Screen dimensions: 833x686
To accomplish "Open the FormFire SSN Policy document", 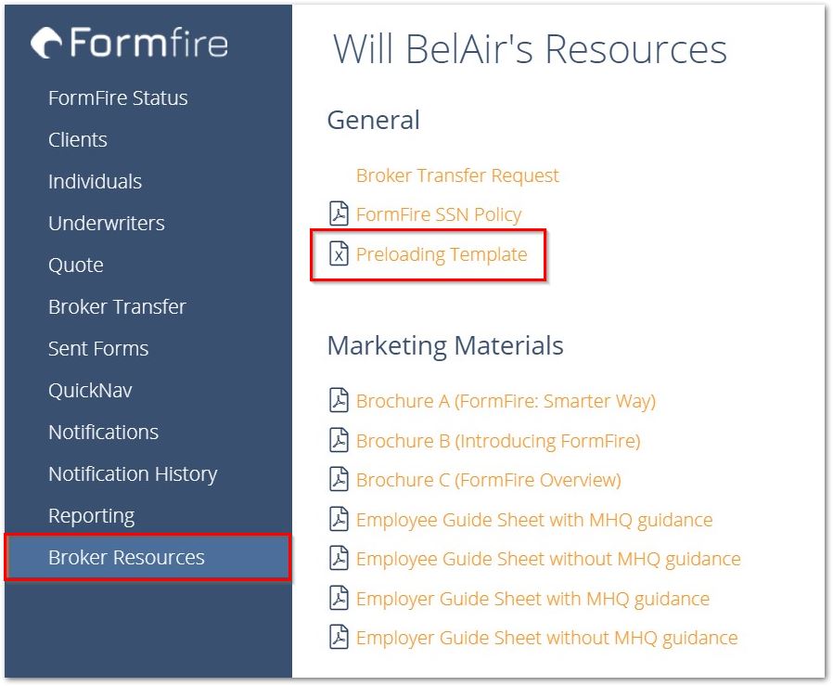I will tap(437, 214).
